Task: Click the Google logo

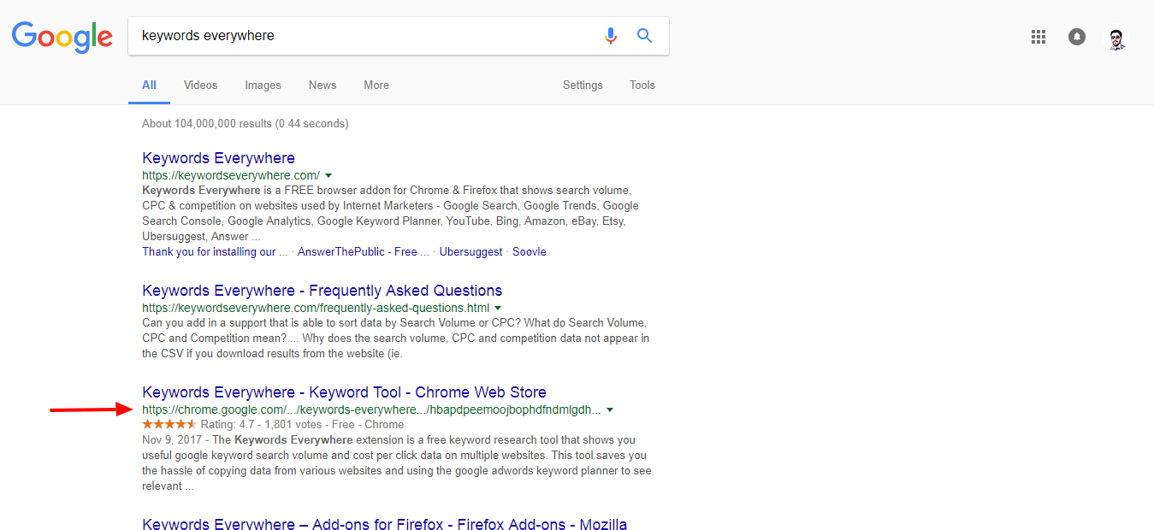Action: [62, 36]
